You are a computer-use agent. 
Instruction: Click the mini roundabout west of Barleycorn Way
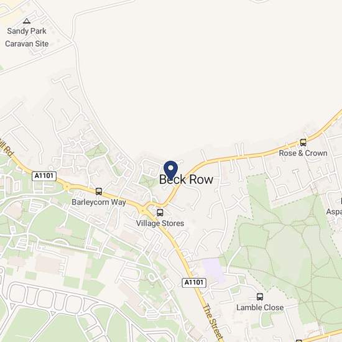[67, 187]
